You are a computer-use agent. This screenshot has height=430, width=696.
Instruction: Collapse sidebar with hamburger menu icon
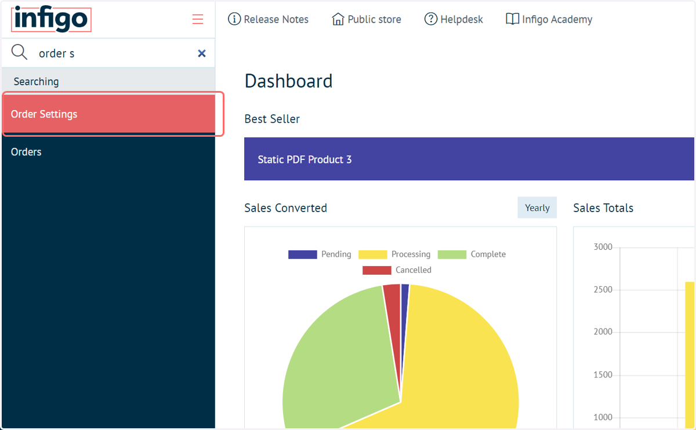(x=198, y=19)
